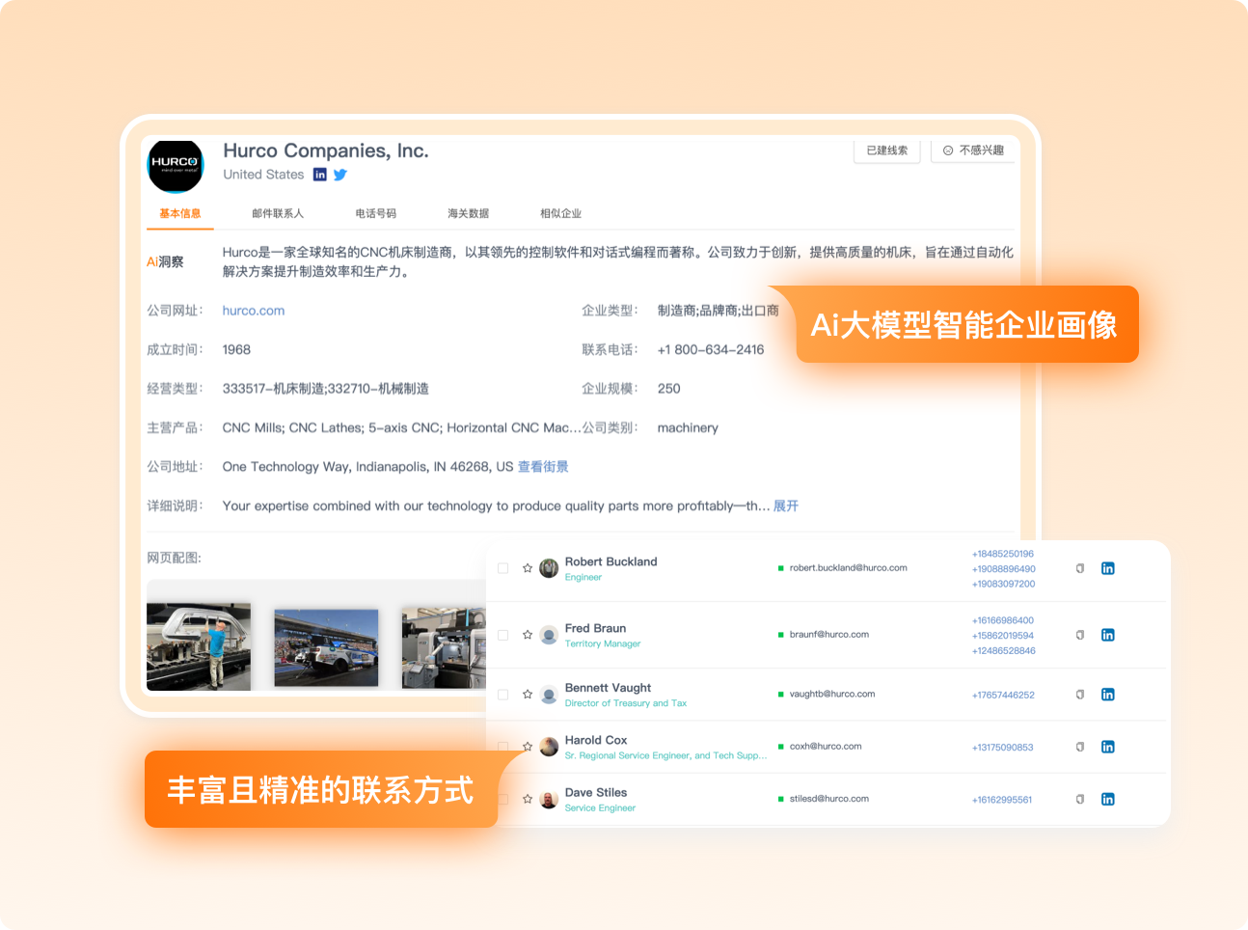
Task: Switch to the 邮件联系人 tab
Action: tap(278, 213)
